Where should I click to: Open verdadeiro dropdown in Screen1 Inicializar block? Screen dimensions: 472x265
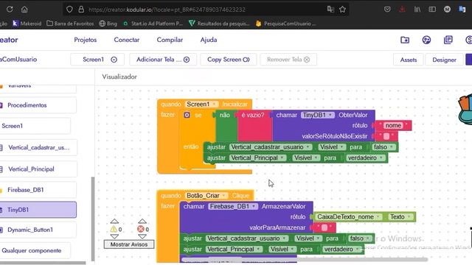pyautogui.click(x=365, y=158)
